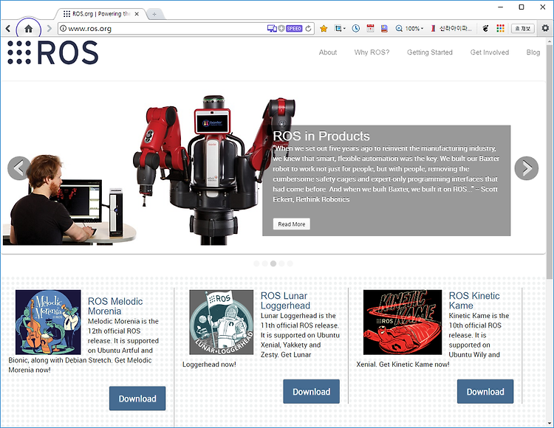Click the site info icon before www.ros.org
Image resolution: width=554 pixels, height=428 pixels.
pyautogui.click(x=63, y=29)
